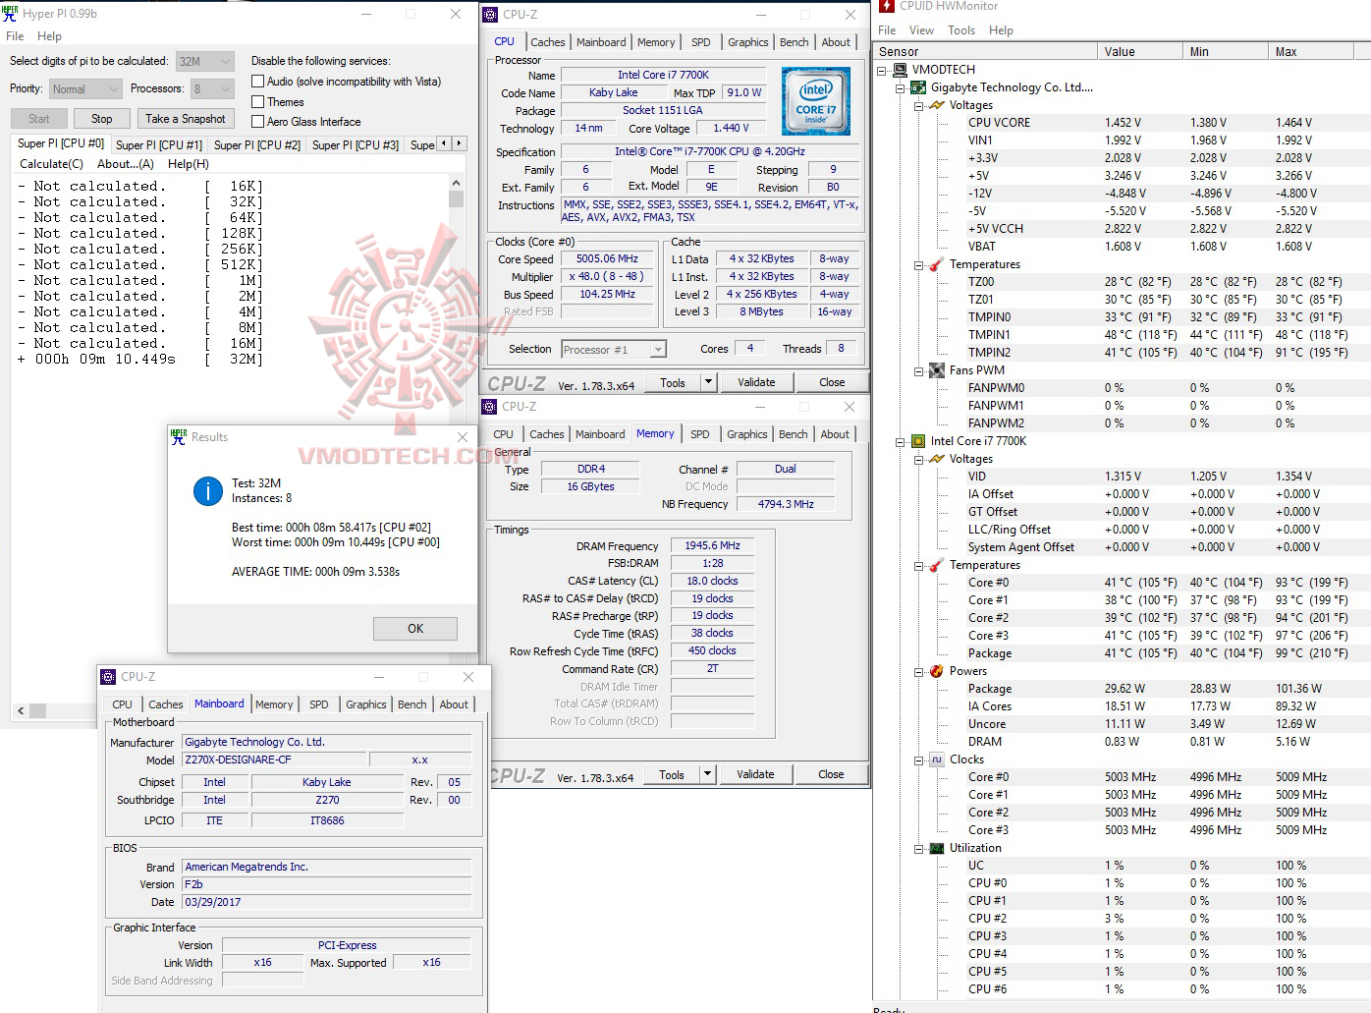Click the tab strip right scroll arrow
The image size is (1371, 1013).
pos(459,143)
